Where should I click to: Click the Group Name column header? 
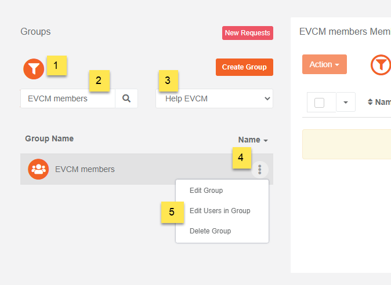[x=49, y=138]
